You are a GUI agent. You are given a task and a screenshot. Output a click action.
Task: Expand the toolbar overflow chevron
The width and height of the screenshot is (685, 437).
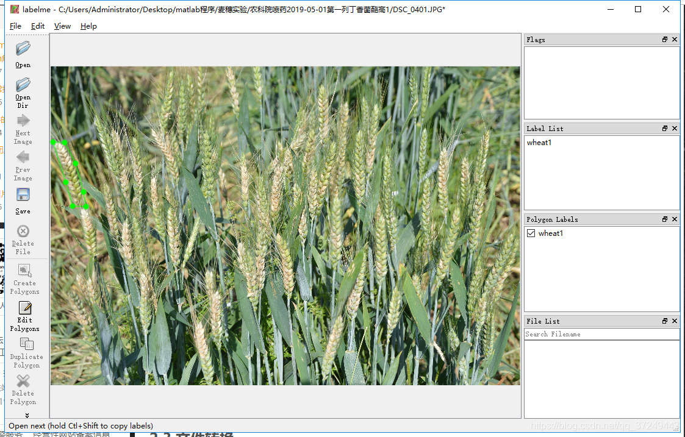pyautogui.click(x=27, y=415)
